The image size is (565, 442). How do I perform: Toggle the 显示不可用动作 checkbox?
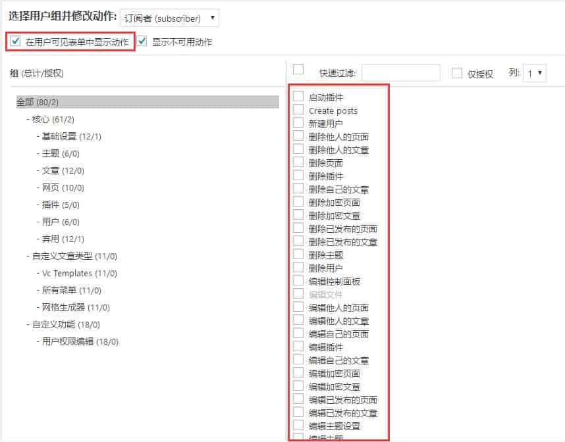pyautogui.click(x=142, y=41)
